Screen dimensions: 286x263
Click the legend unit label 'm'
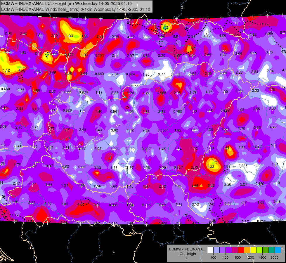point(187,259)
